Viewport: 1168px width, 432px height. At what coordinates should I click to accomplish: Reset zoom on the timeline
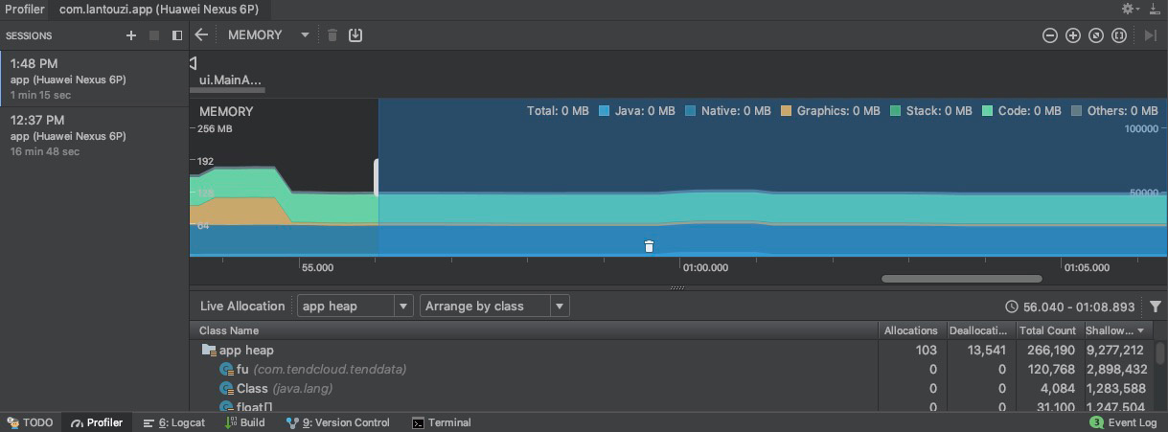[x=1096, y=35]
